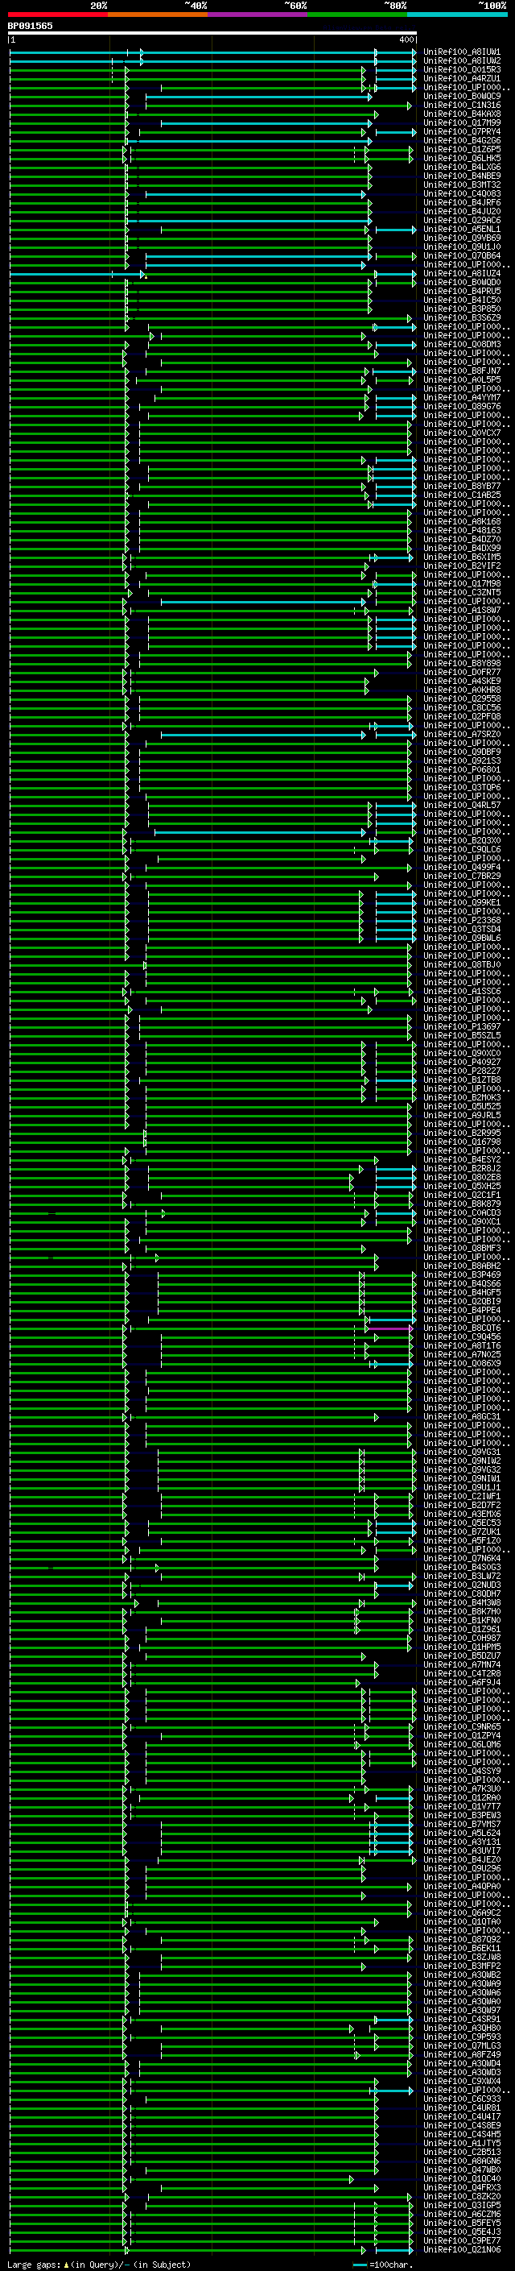The width and height of the screenshot is (515, 2271).
Task: Click the UniRef100_Q29AC6 label
Action: pyautogui.click(x=461, y=221)
